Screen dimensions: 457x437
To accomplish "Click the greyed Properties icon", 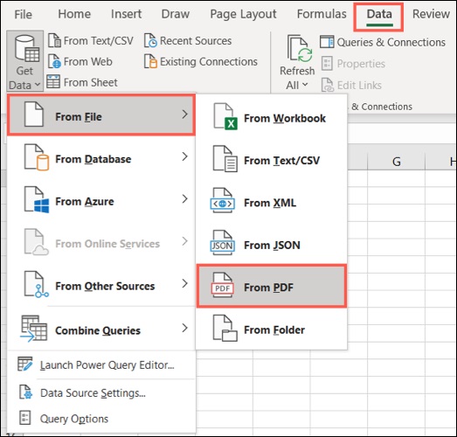I will pos(327,63).
